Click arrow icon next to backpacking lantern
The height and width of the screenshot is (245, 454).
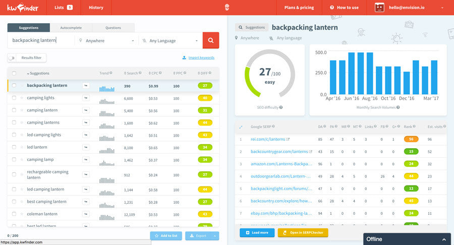(86, 86)
